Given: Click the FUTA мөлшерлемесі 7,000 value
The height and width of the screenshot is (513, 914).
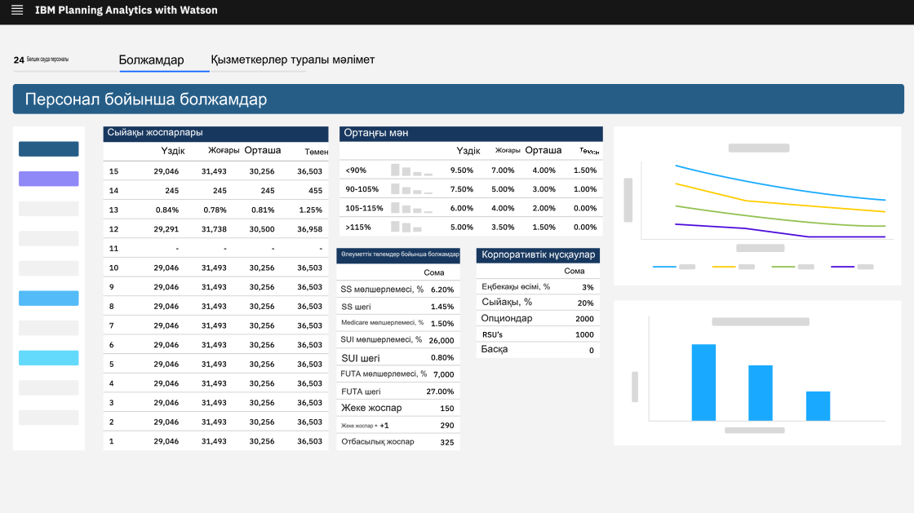Looking at the screenshot, I should (444, 374).
